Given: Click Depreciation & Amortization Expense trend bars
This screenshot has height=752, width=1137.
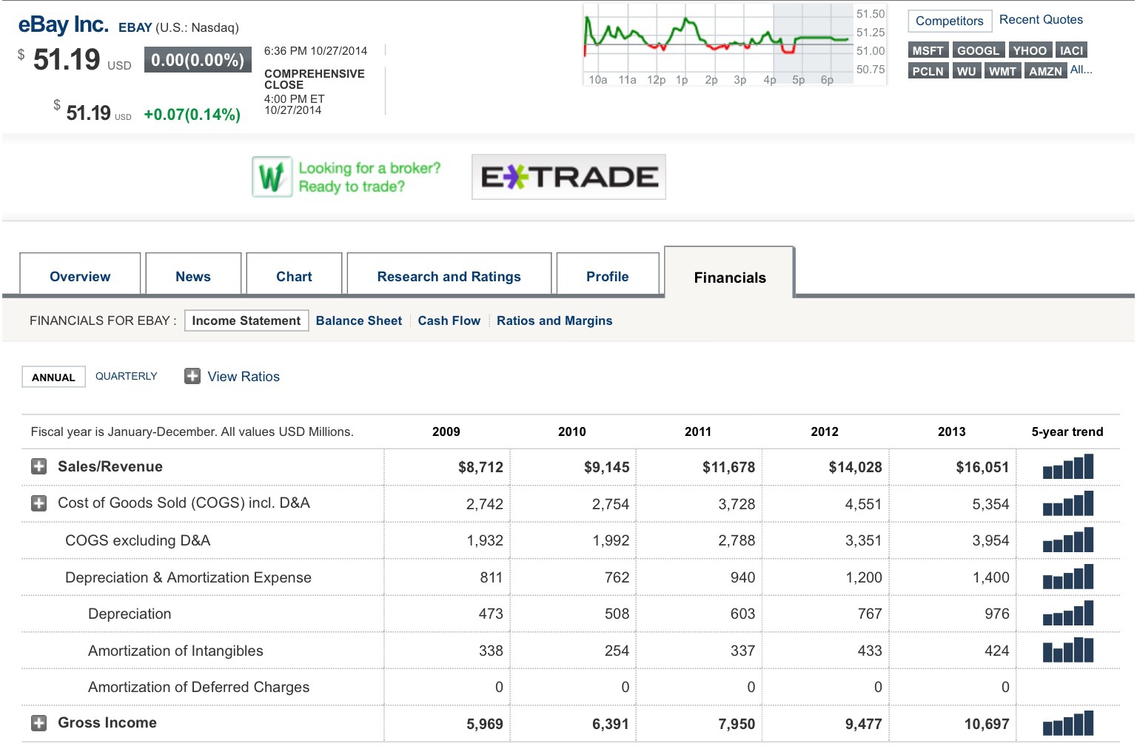Looking at the screenshot, I should 1068,577.
